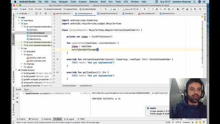Screen dimensions: 220x124
Task: Select item_contato.xml in layout folder
Action: pos(37,61)
